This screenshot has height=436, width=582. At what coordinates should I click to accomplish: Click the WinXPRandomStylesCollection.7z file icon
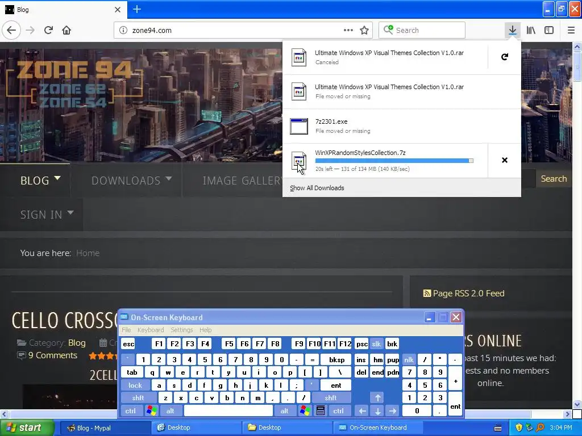click(299, 161)
